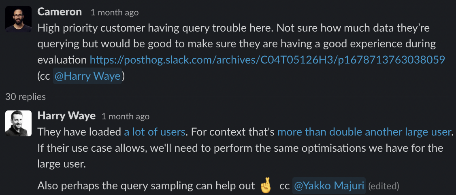
Task: Click the "They have loaded" text
Action: [79, 132]
